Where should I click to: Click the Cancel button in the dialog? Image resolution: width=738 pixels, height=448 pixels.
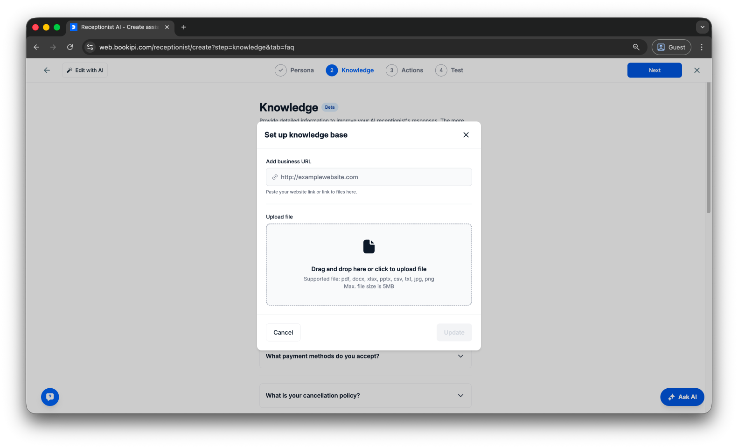[283, 332]
